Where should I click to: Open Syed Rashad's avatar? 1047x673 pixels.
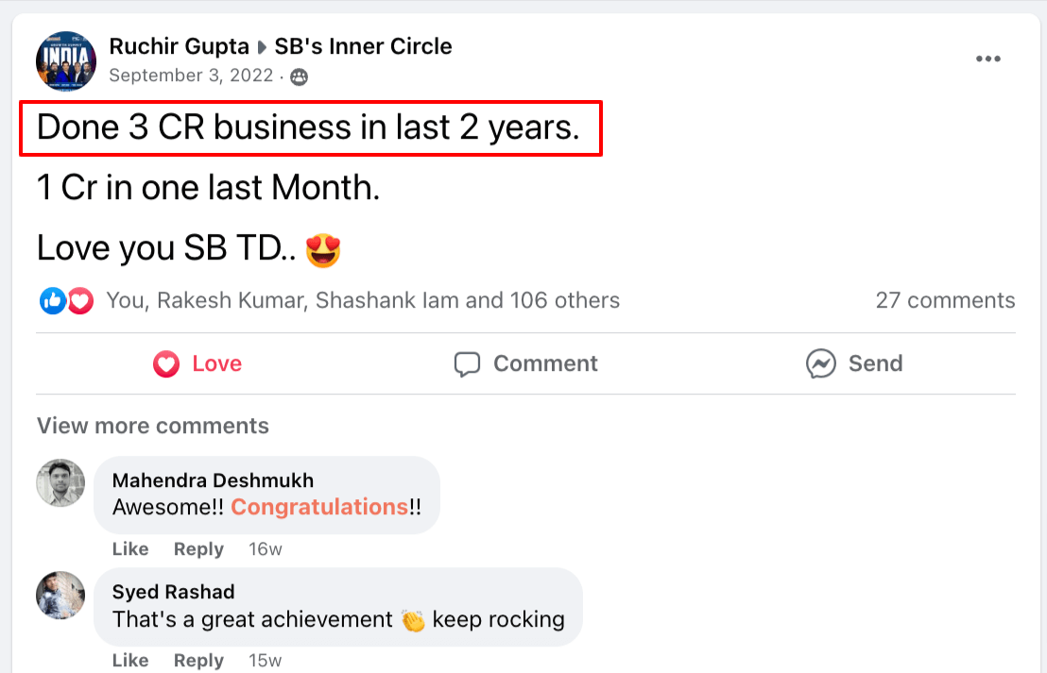point(60,595)
